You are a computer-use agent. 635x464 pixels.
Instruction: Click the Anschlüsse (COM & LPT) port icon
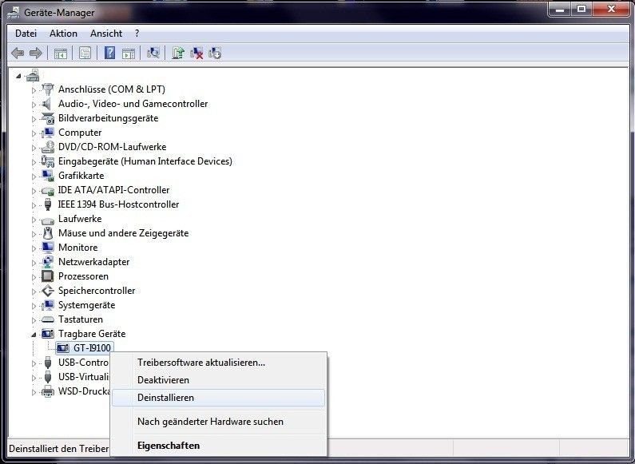[x=48, y=89]
